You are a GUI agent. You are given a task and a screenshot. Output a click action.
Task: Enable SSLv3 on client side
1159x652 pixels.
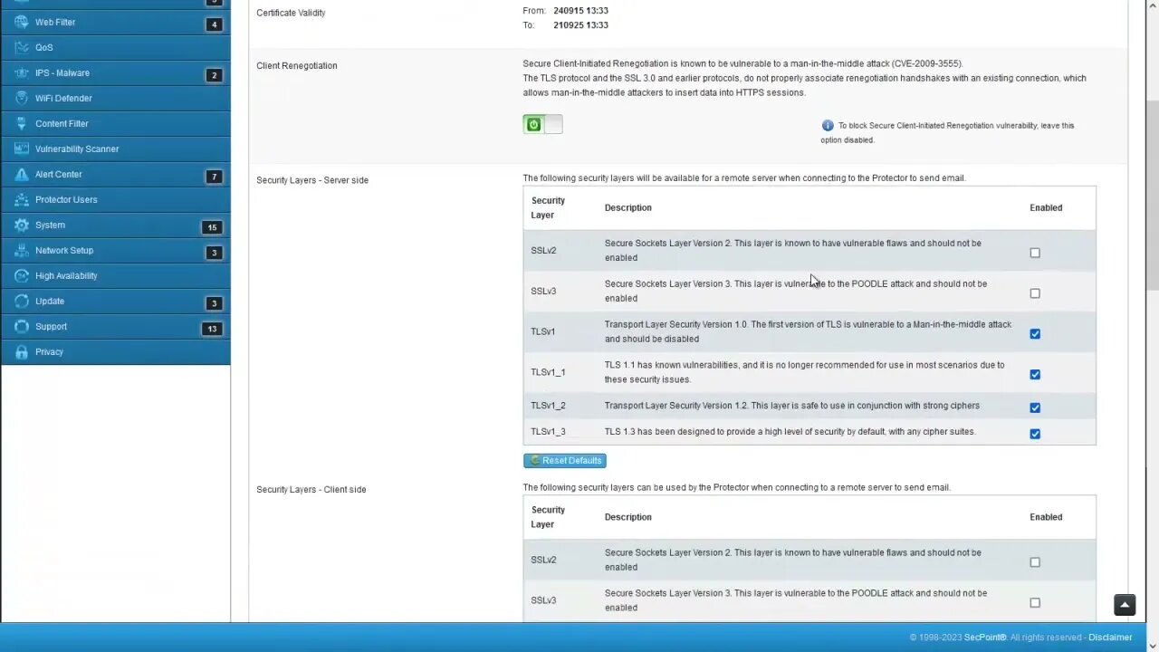point(1035,603)
